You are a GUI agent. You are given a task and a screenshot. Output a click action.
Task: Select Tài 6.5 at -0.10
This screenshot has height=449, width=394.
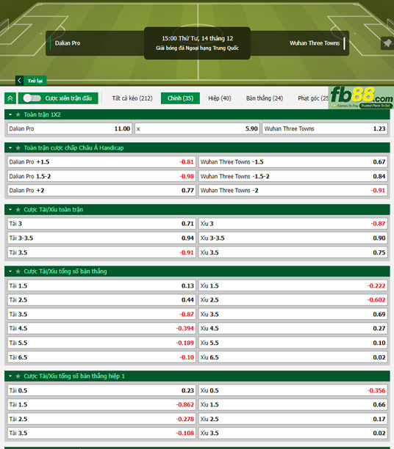tap(101, 357)
